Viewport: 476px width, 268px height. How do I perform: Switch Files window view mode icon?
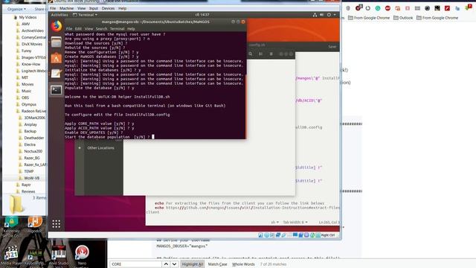[x=261, y=54]
